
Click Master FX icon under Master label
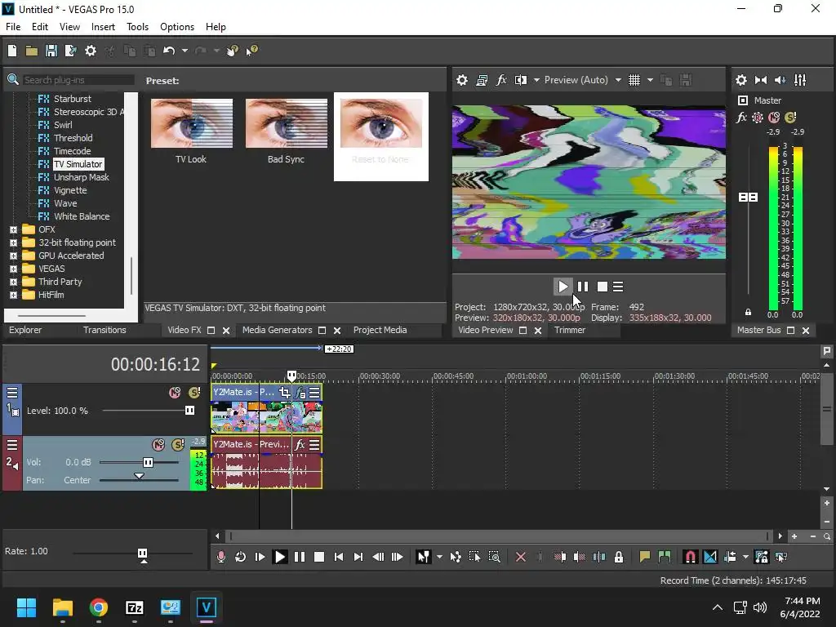741,118
